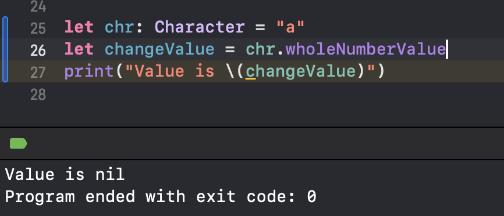This screenshot has width=504, height=216.
Task: Select the wholeNumberValue property
Action: tap(365, 49)
